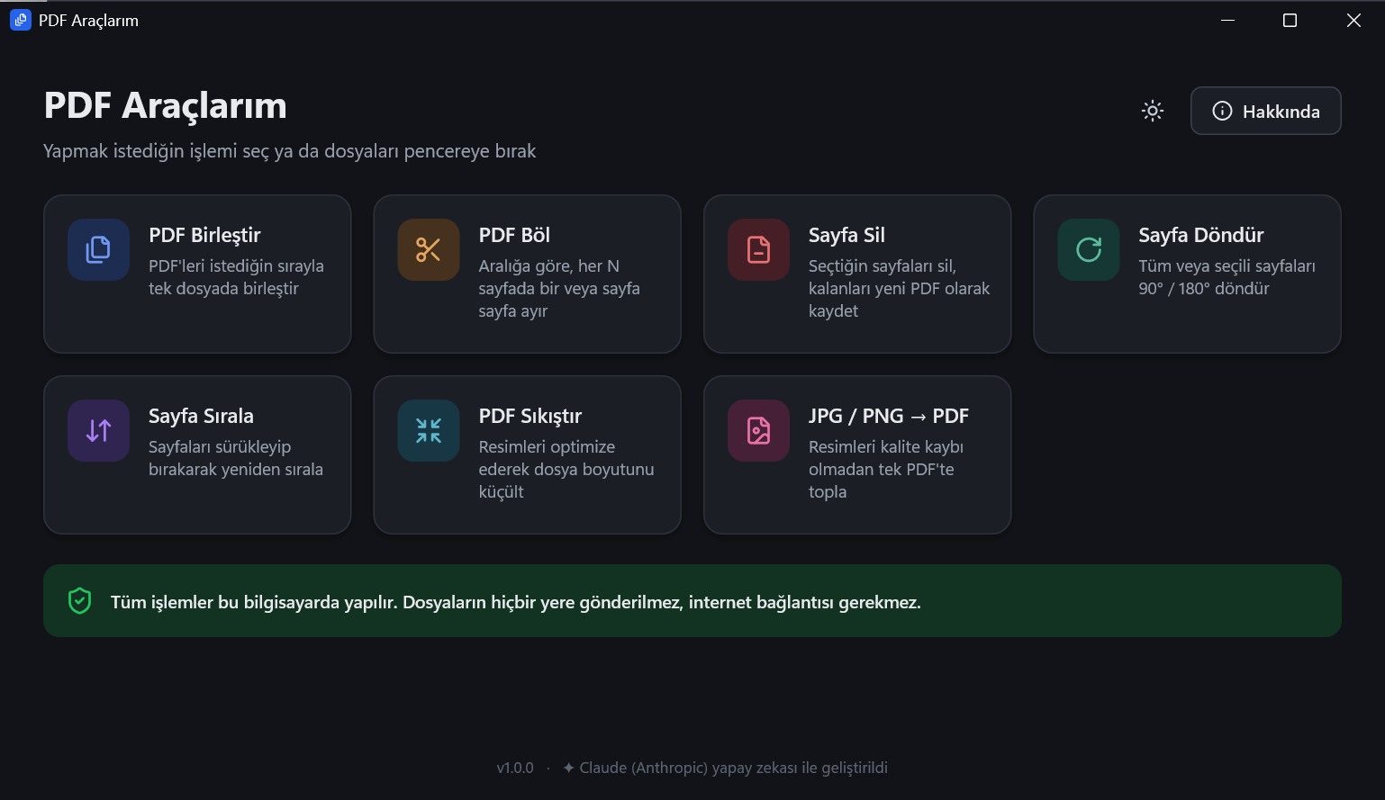
Task: Click the version label v1.0.0
Action: (515, 768)
